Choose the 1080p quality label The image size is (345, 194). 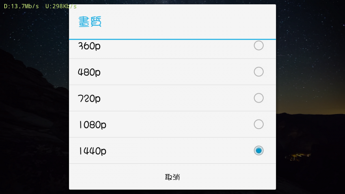[92, 125]
